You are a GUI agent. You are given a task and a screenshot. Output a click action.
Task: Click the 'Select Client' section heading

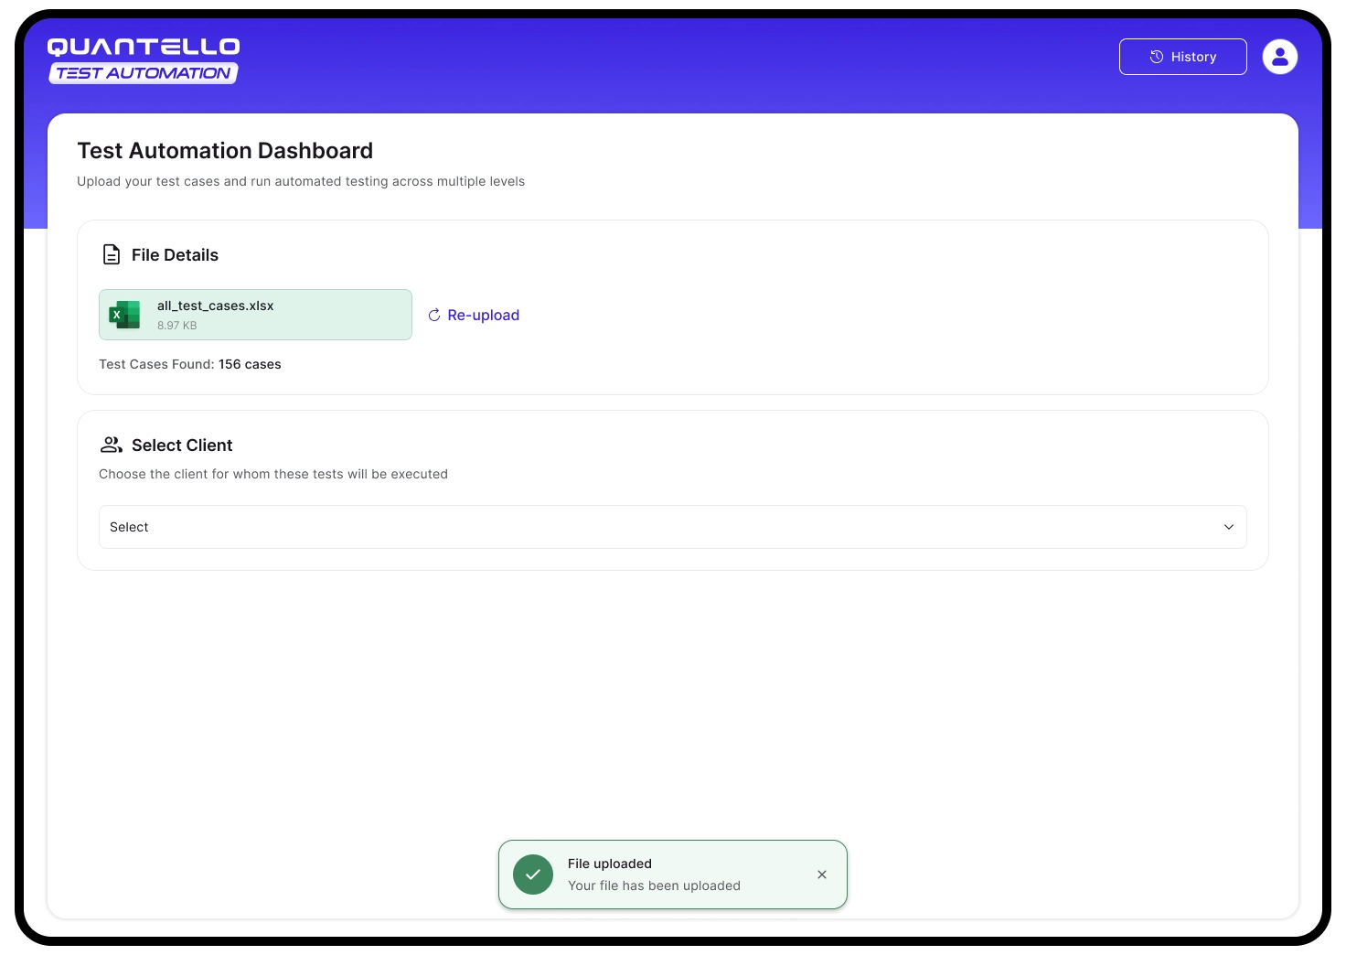pos(182,445)
